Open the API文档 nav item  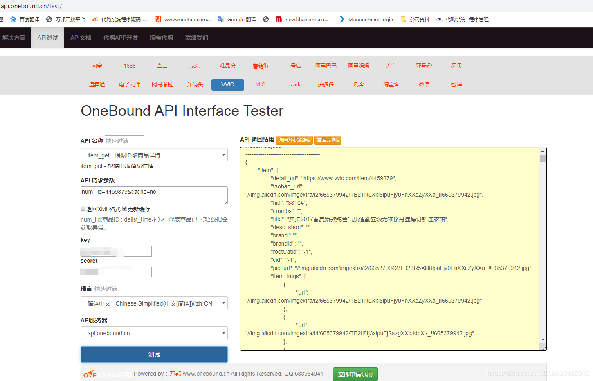pyautogui.click(x=81, y=38)
